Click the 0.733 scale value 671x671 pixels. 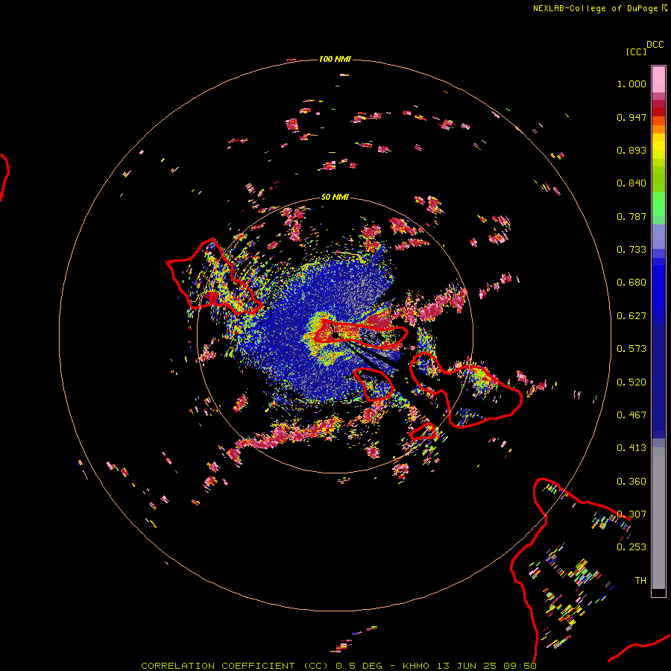coord(631,250)
